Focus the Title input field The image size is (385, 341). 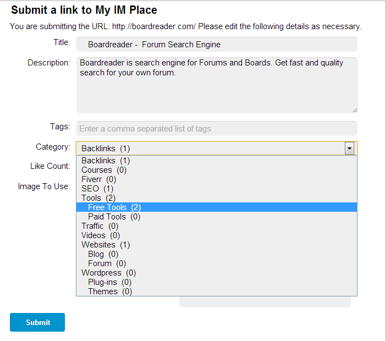coord(217,45)
